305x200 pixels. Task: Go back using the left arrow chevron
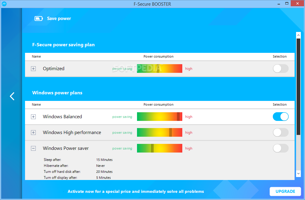tap(12, 96)
